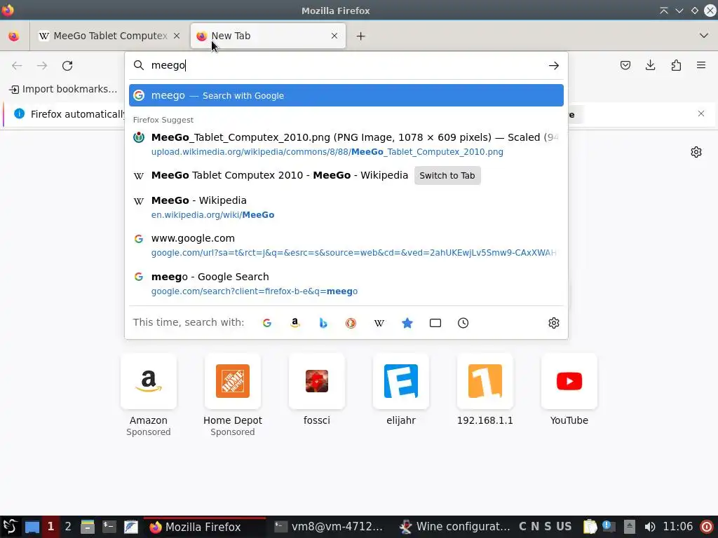Viewport: 718px width, 538px height.
Task: Click the show desktop taskbar icon
Action: click(x=32, y=527)
